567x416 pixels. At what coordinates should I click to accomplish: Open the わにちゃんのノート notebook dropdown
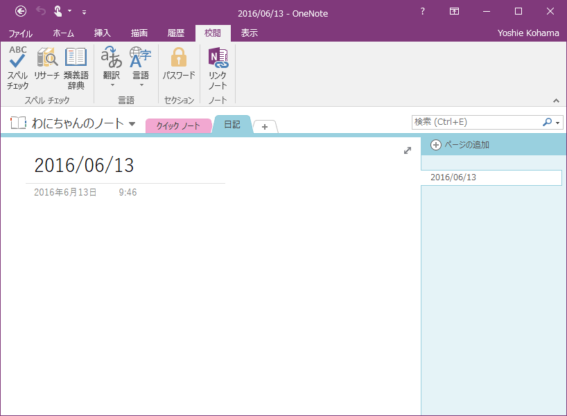132,123
